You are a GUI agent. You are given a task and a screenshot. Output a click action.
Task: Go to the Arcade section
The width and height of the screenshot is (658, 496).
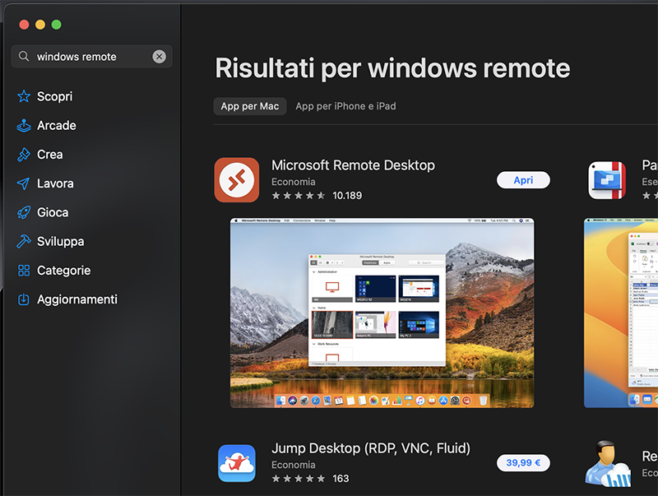pos(57,126)
